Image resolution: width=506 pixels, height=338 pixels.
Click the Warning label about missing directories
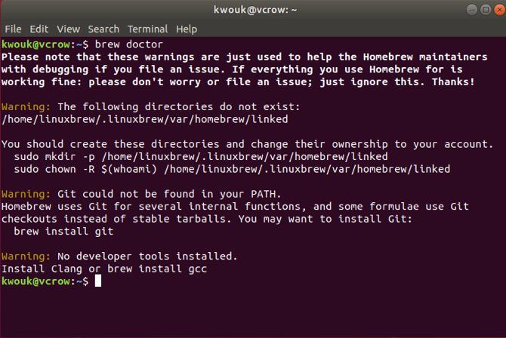[x=26, y=106]
